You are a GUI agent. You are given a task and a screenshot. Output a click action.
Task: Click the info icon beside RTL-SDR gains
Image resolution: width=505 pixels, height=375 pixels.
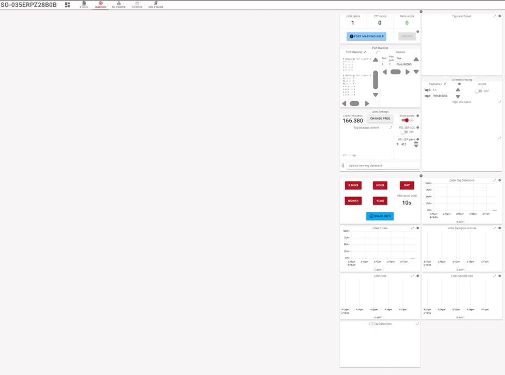point(418,139)
